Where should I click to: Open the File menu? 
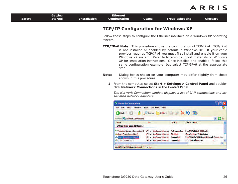(117, 107)
